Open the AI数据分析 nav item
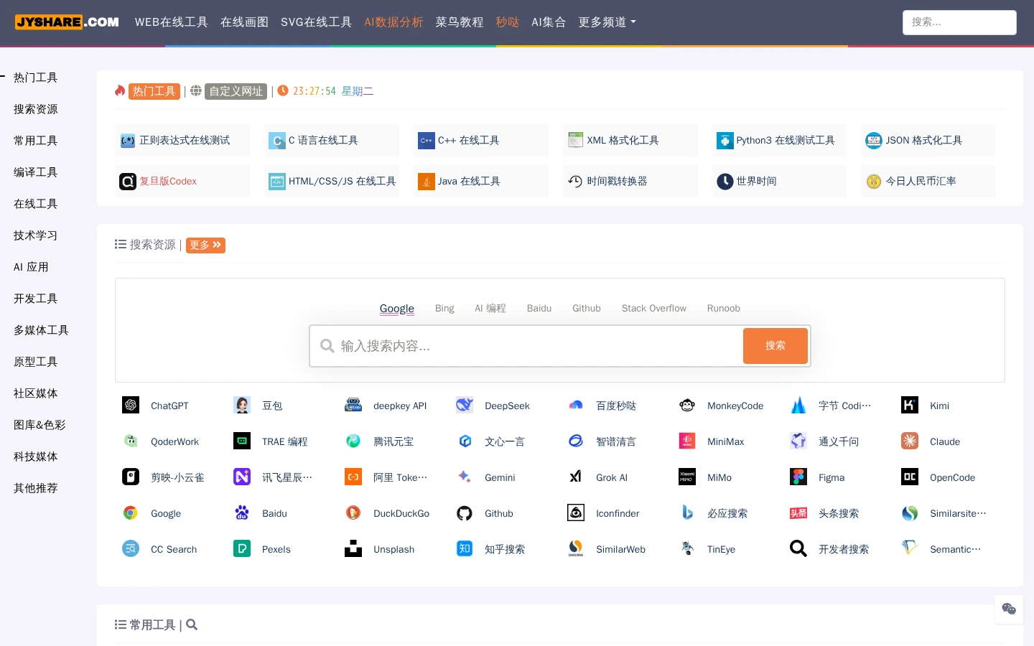Screen dimensions: 1034x646 pyautogui.click(x=393, y=22)
